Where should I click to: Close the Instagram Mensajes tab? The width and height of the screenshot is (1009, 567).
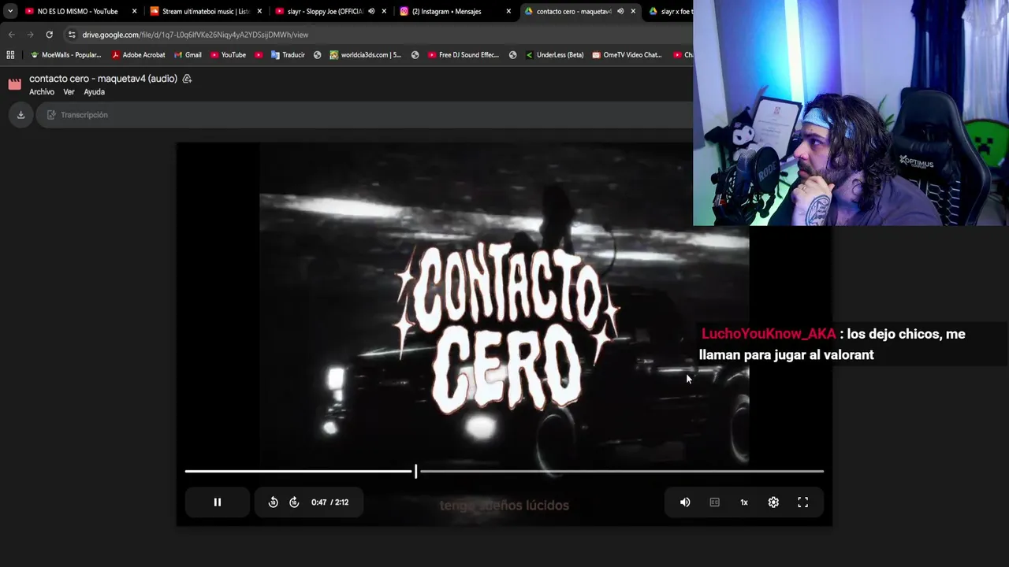pos(508,12)
